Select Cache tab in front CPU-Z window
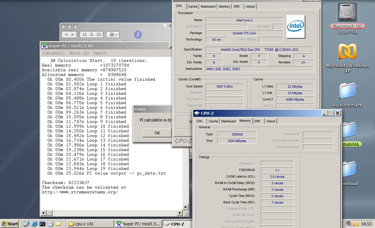Viewport: 375px width, 228px height. coord(213,121)
